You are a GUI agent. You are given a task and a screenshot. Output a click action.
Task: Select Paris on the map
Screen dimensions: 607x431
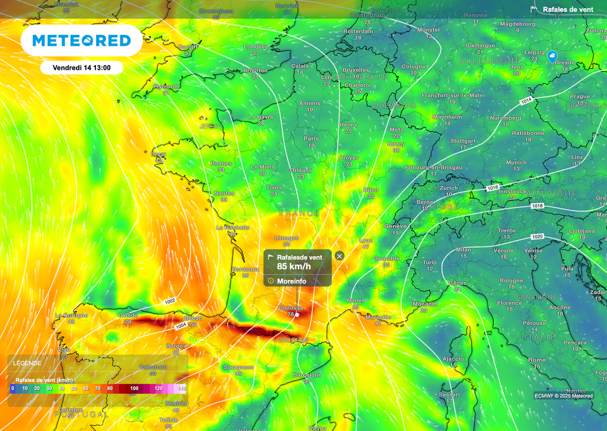tap(311, 139)
